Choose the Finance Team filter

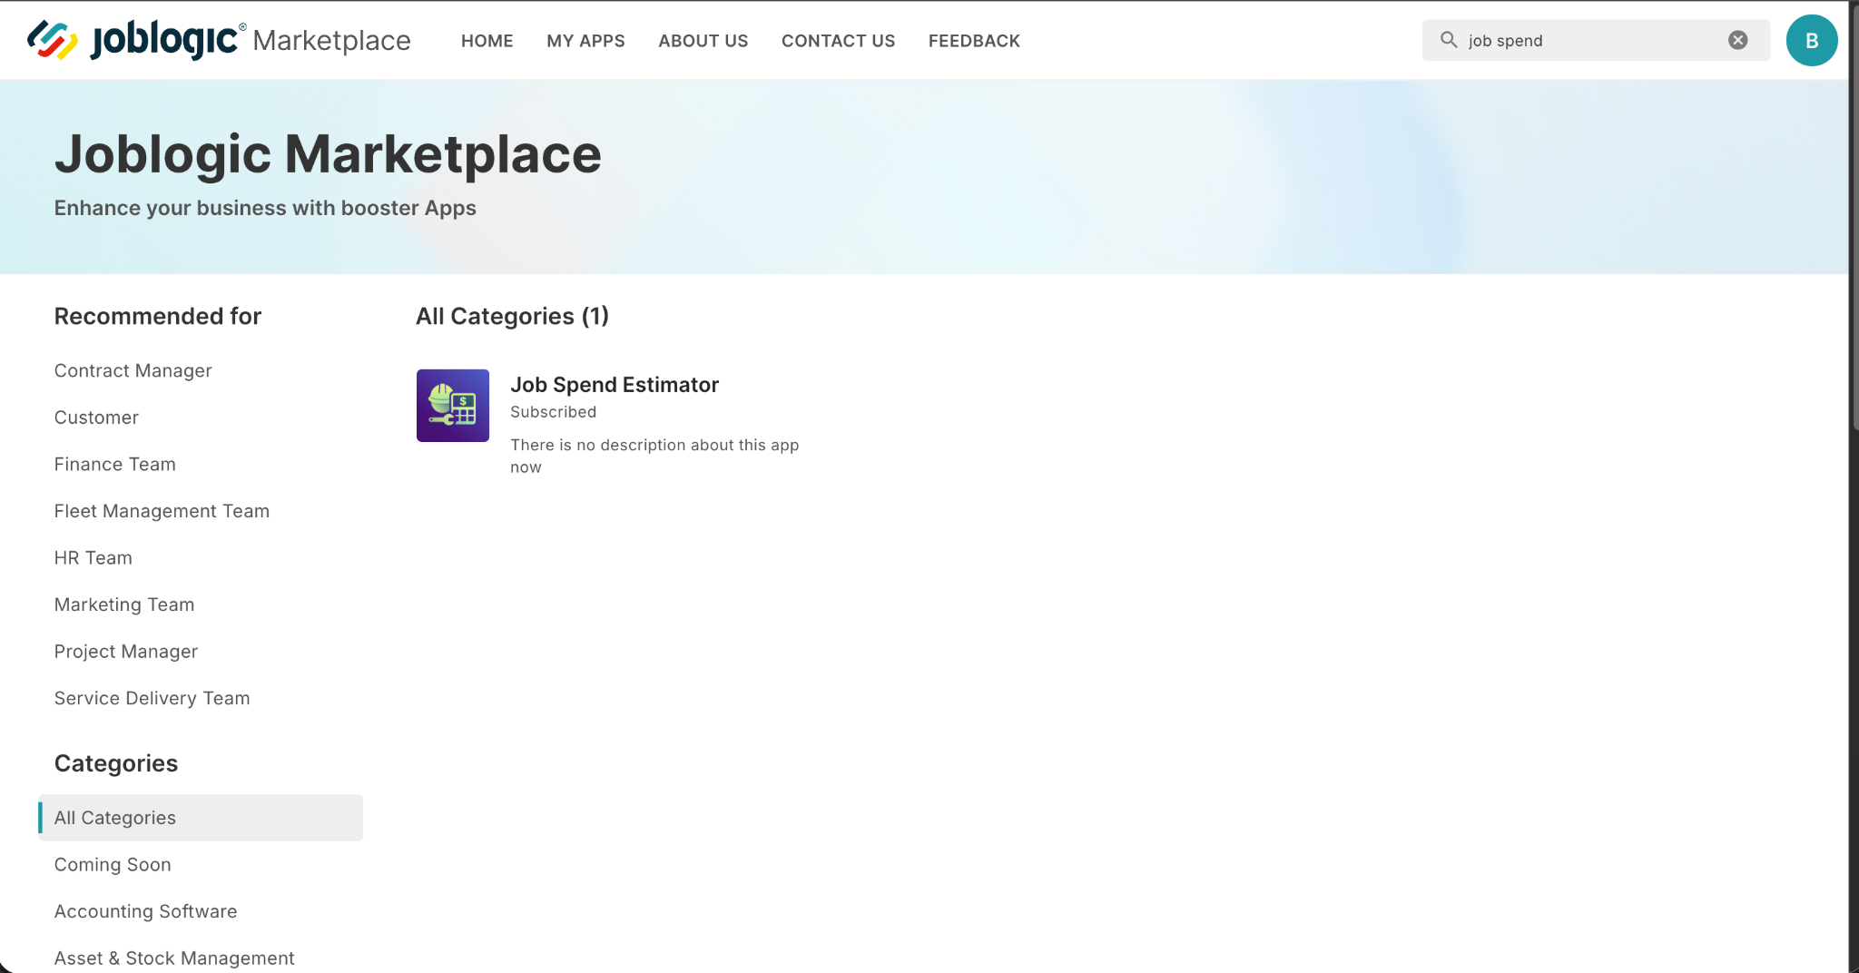click(x=115, y=464)
